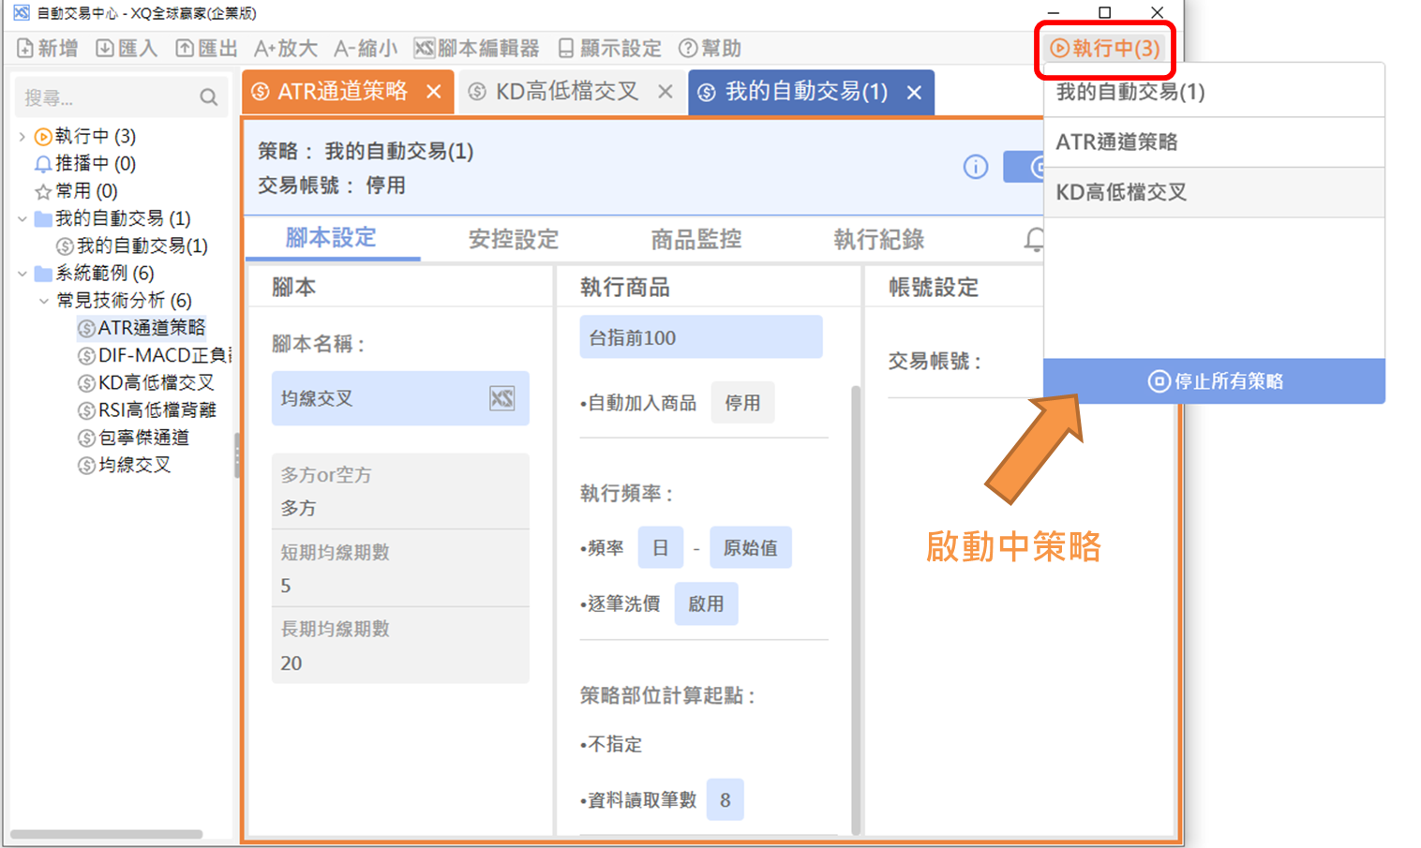Viewport: 1421px width, 848px height.
Task: Click the 新增 (new) toolbar icon
Action: (26, 49)
